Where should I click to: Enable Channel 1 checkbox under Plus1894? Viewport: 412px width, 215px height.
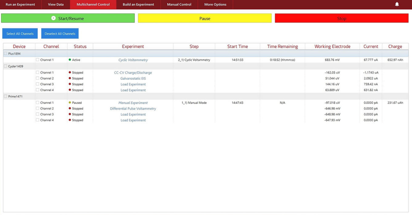coord(38,60)
